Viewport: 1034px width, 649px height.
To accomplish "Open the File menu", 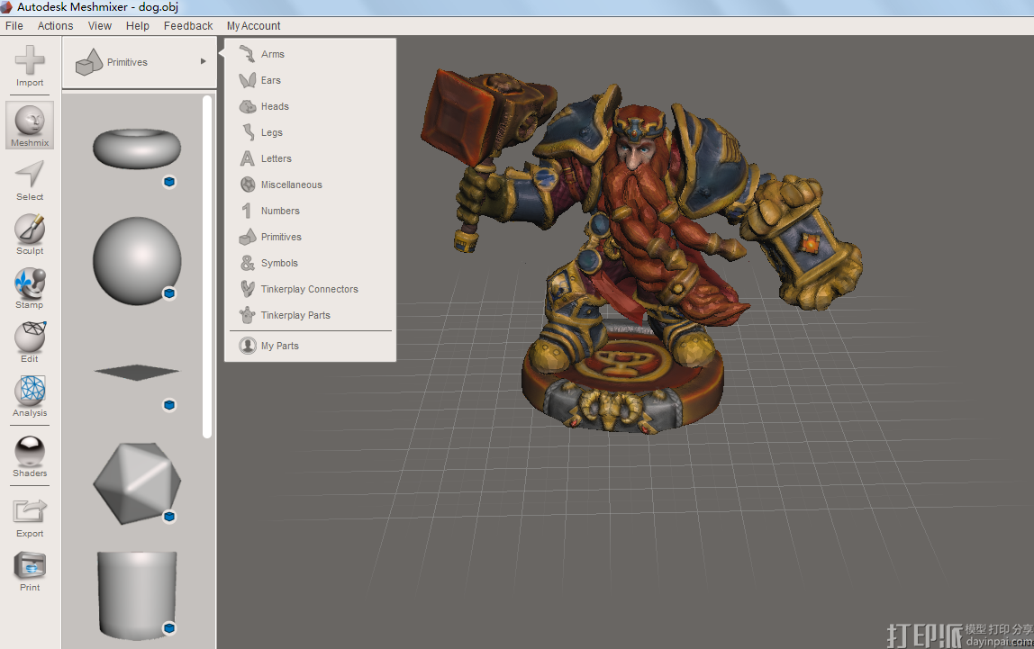I will [x=14, y=26].
